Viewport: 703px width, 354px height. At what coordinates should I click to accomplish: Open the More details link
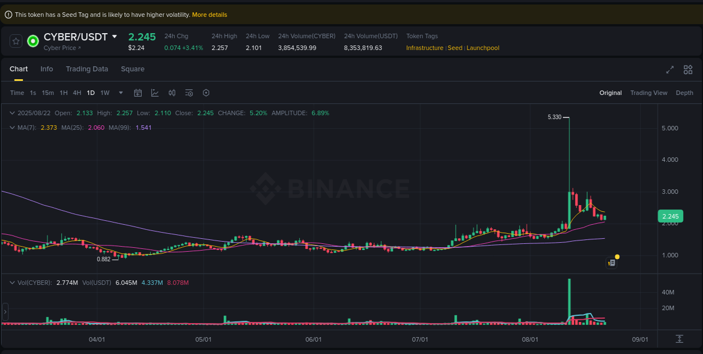(209, 15)
